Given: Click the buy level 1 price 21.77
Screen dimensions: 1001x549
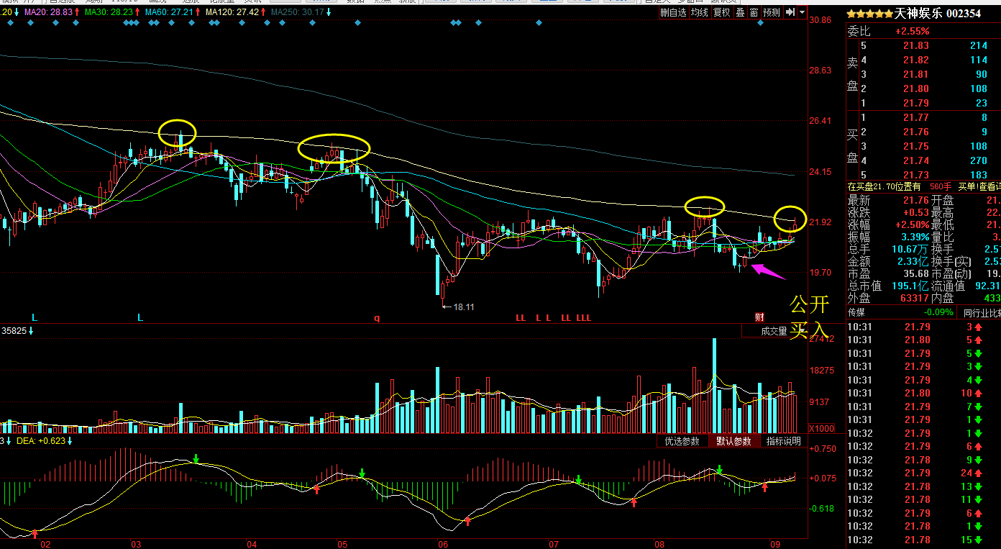Looking at the screenshot, I should tap(916, 118).
